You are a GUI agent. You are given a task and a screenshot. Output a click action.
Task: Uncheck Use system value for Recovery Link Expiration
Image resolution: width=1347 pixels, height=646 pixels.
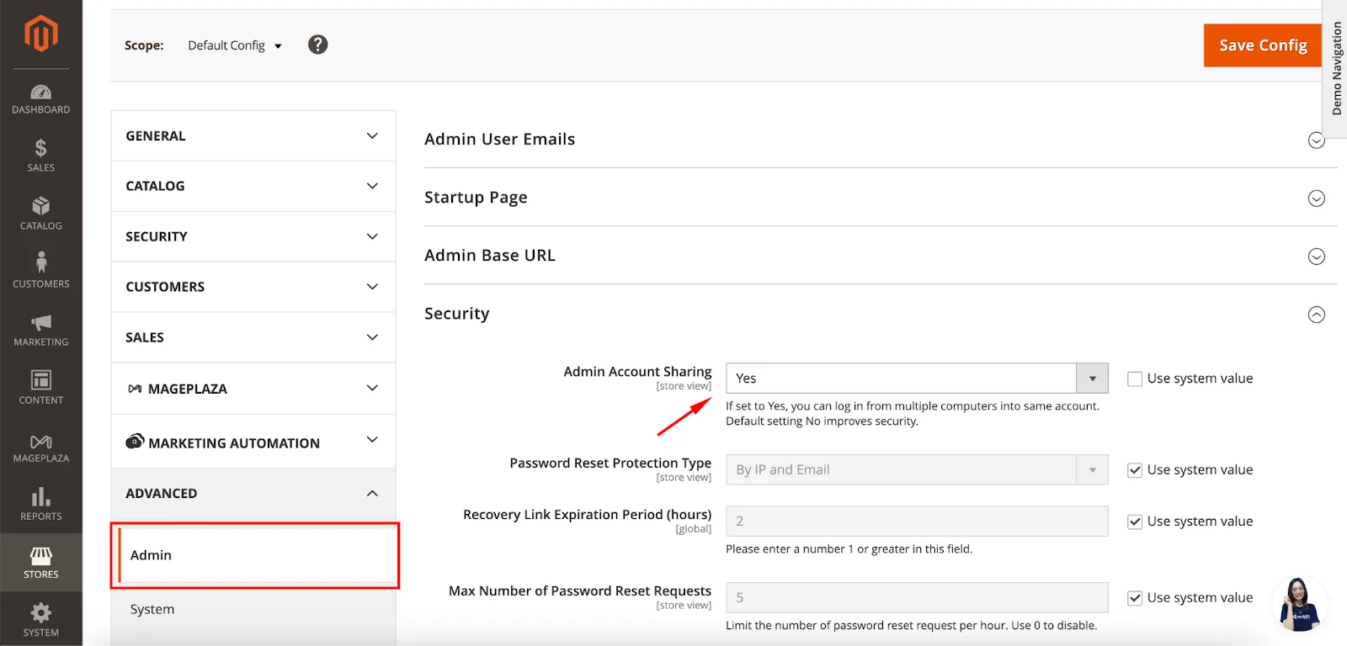point(1135,522)
